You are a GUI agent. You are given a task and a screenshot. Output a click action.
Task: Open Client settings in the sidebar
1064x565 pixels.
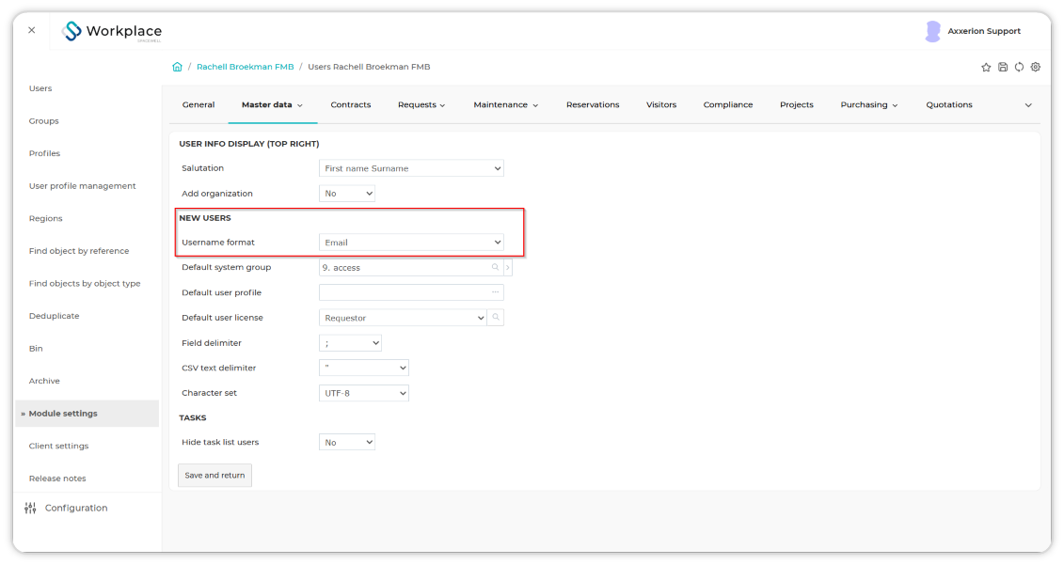(58, 446)
